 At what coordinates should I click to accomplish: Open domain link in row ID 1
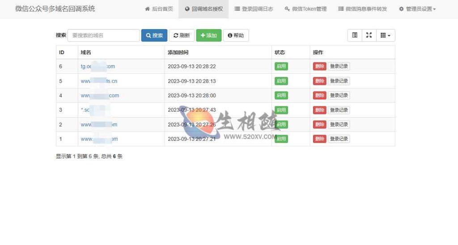coord(99,139)
